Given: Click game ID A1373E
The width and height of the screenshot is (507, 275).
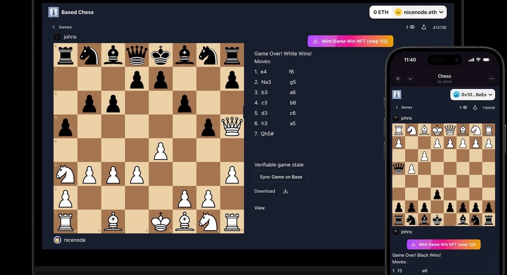Looking at the screenshot, I should [439, 27].
